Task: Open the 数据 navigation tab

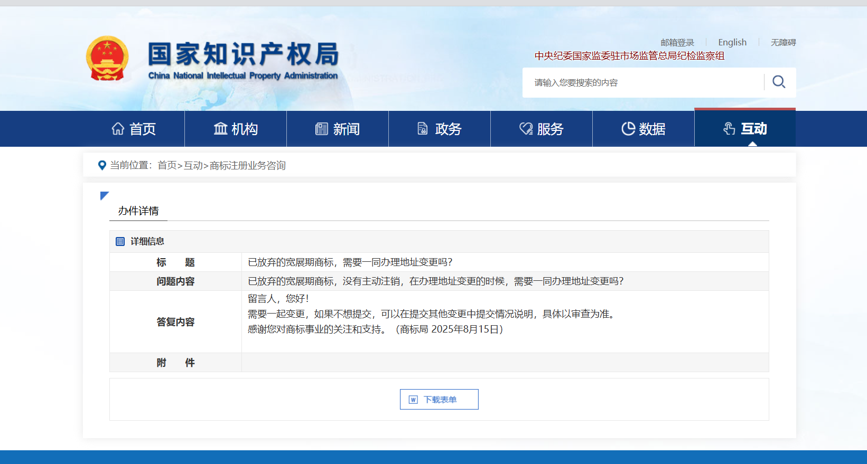Action: (644, 129)
